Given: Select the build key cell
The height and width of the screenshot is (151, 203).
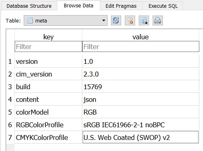Looking at the screenshot, I should coord(48,86).
